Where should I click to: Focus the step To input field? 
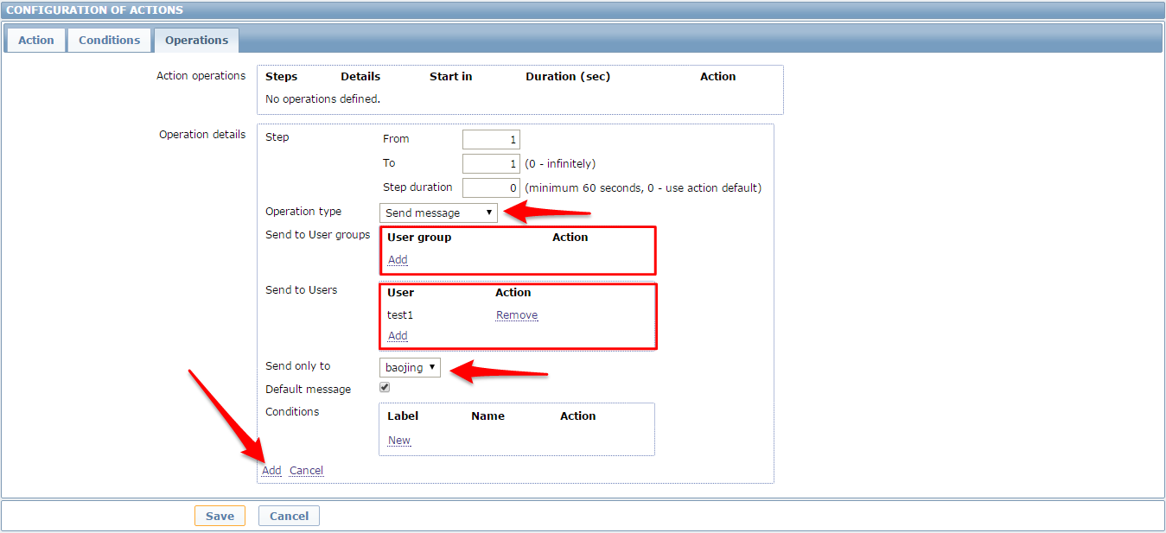tap(490, 164)
